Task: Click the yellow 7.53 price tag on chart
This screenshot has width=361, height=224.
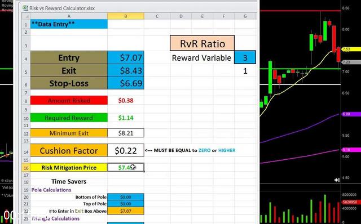Action: pyautogui.click(x=351, y=49)
